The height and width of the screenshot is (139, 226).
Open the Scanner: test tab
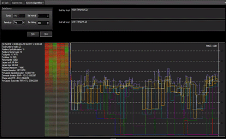(17, 3)
